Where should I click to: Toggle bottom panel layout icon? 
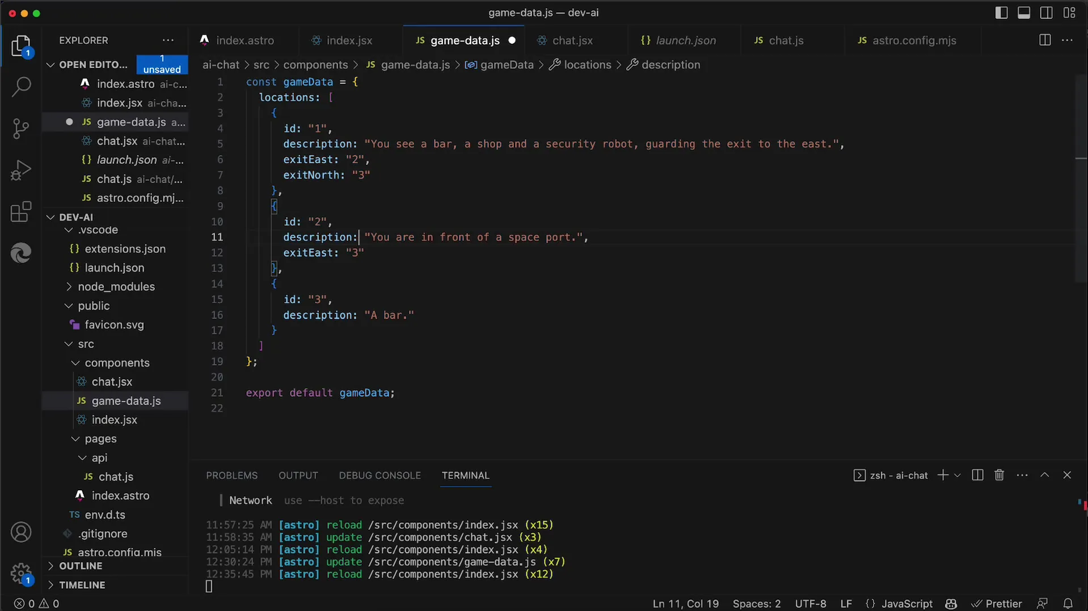click(x=1024, y=12)
